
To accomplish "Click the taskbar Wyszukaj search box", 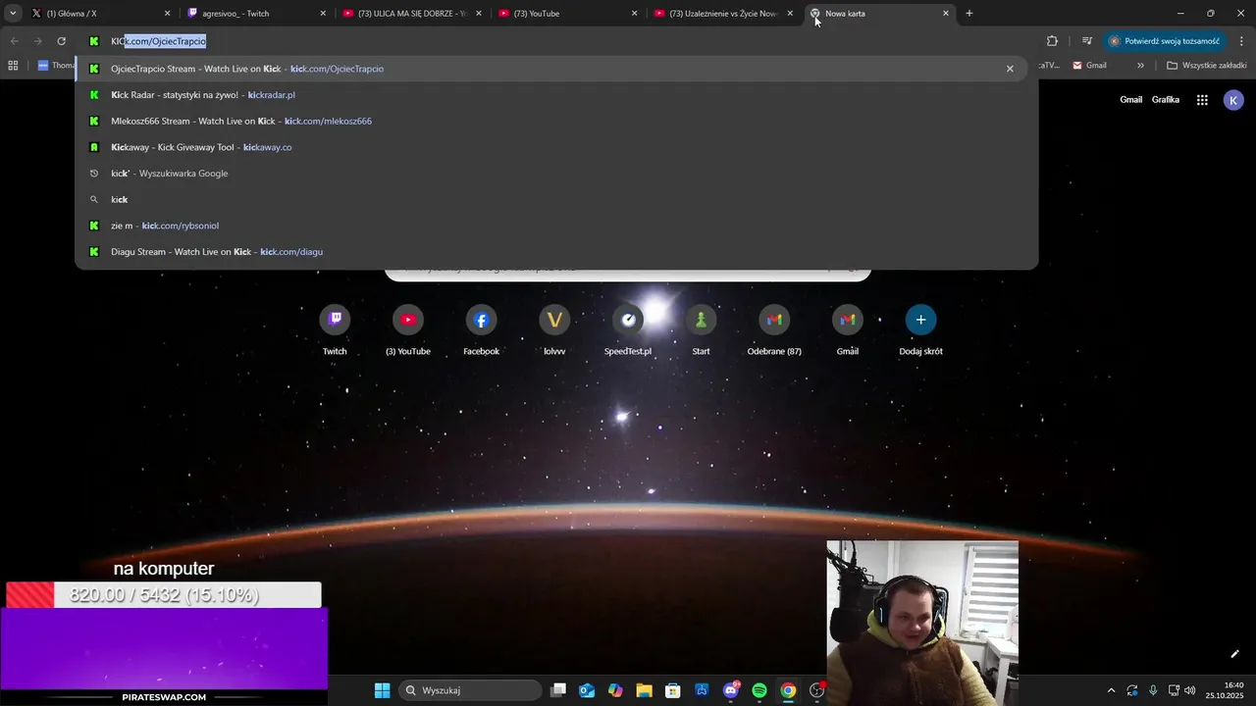I will click(x=471, y=690).
